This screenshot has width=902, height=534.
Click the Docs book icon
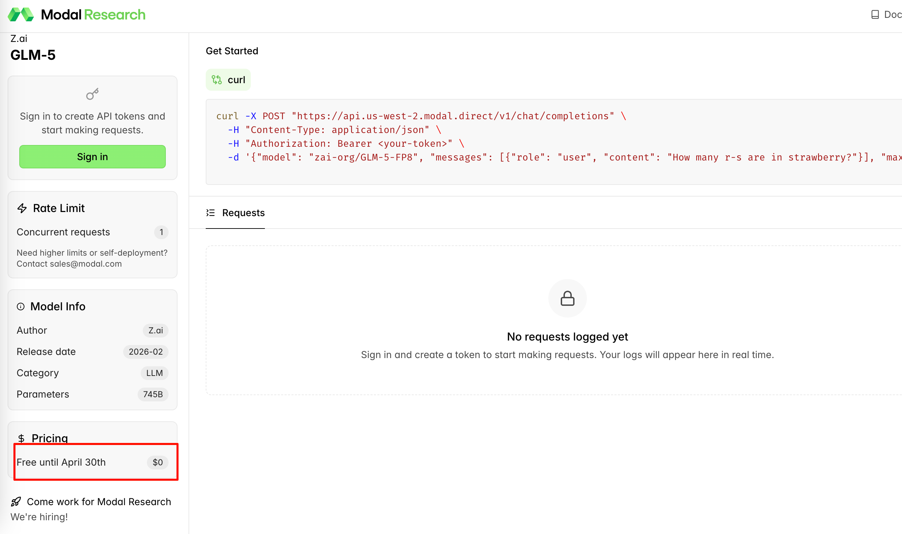[875, 15]
